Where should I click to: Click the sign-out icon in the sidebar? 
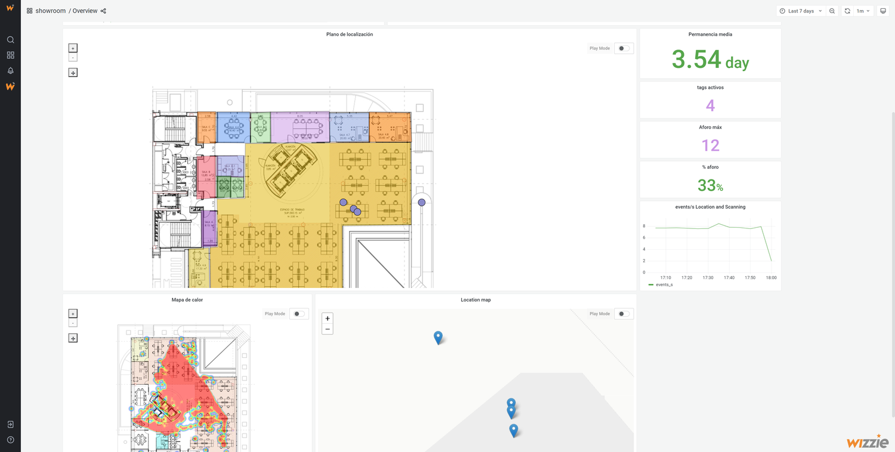coord(10,424)
